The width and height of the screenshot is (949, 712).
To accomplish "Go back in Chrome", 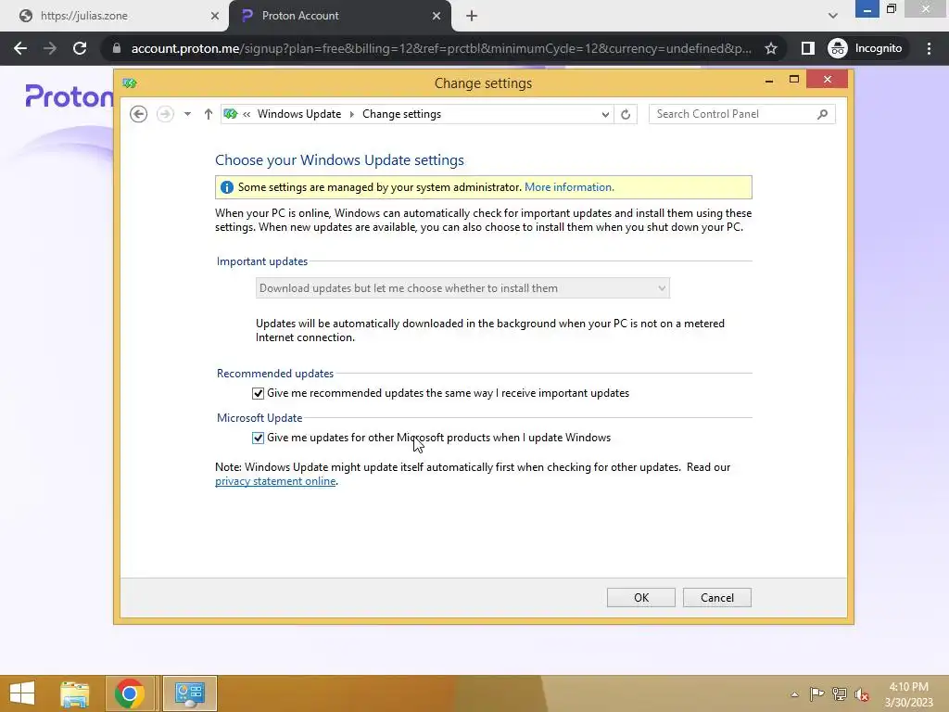I will tap(20, 48).
